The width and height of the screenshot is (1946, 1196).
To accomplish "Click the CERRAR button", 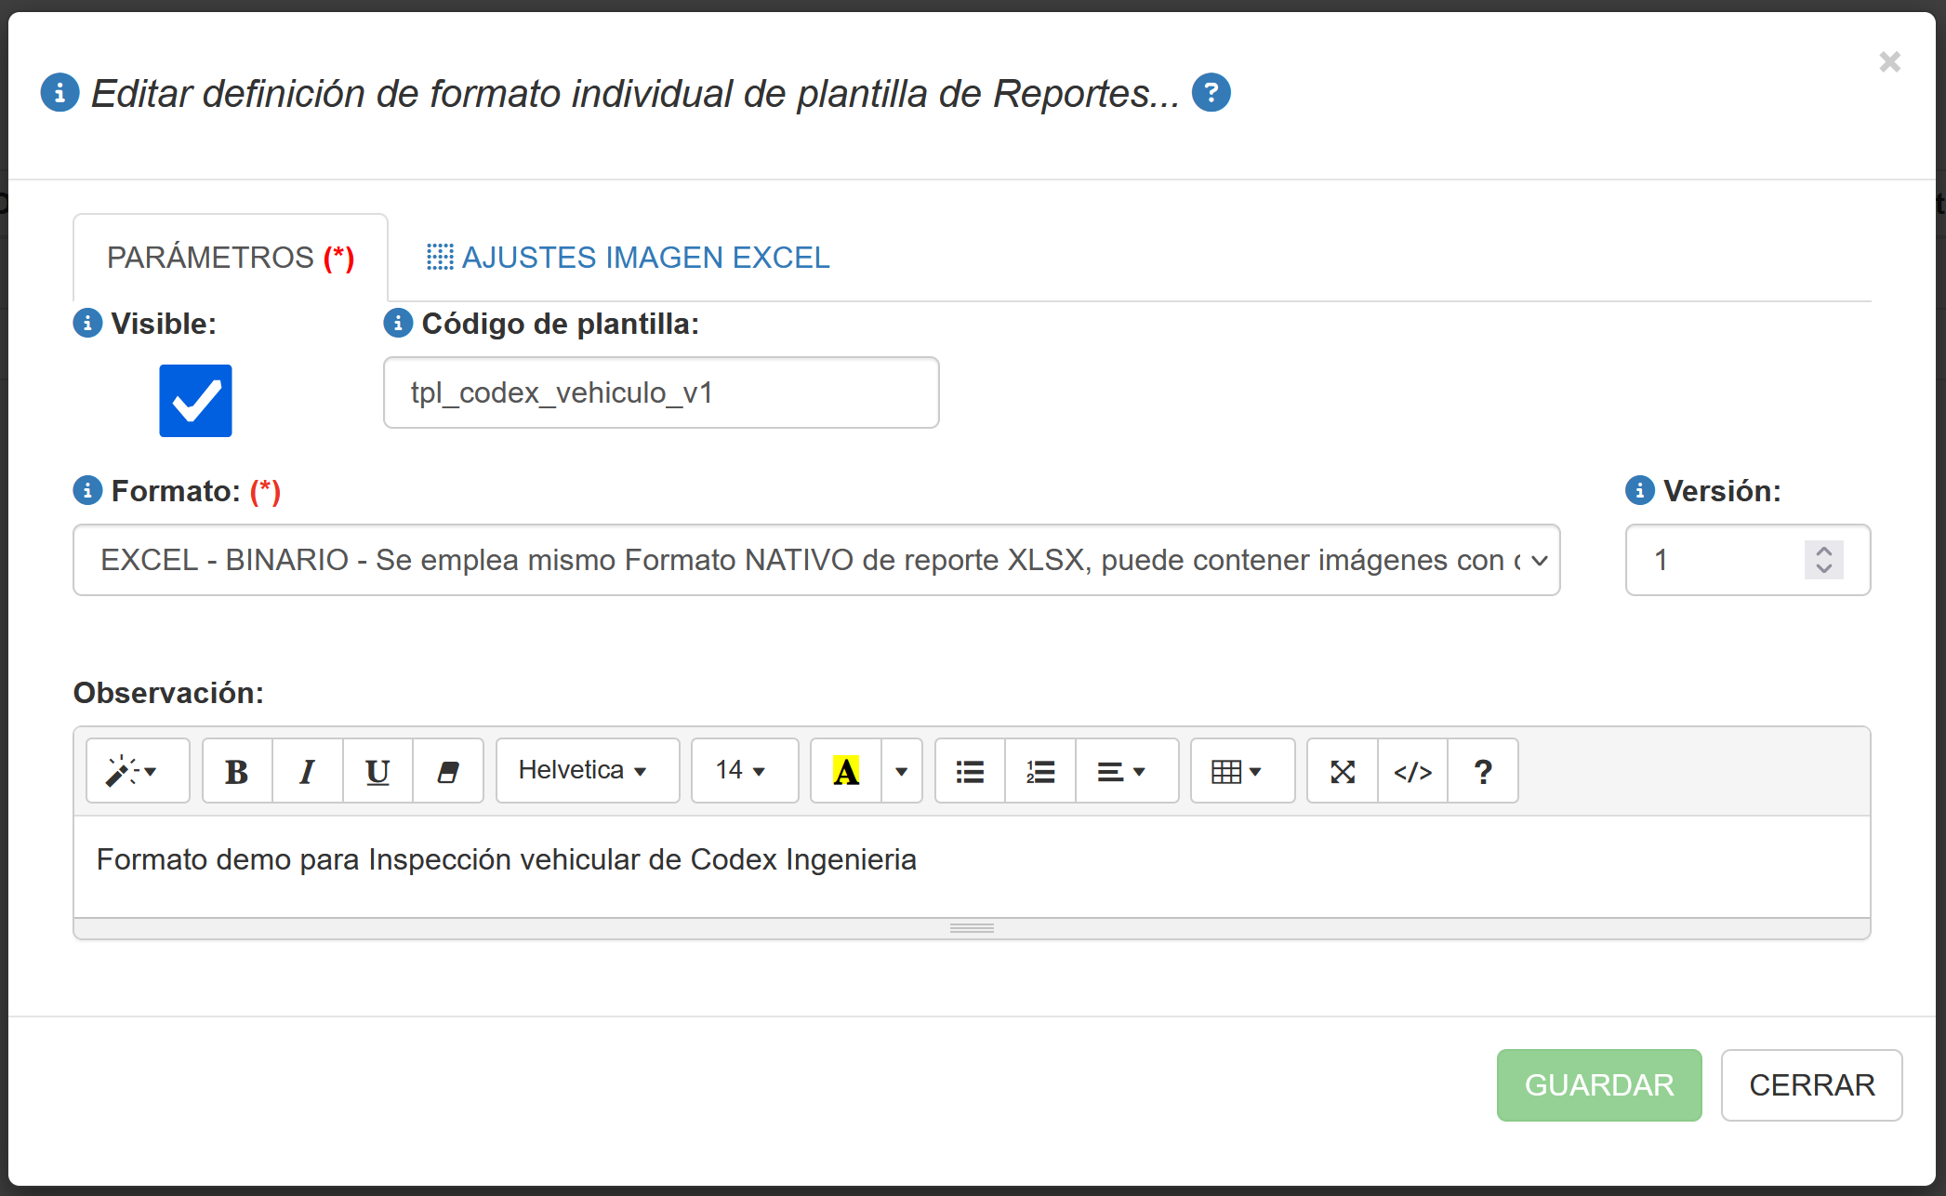I will pos(1810,1084).
